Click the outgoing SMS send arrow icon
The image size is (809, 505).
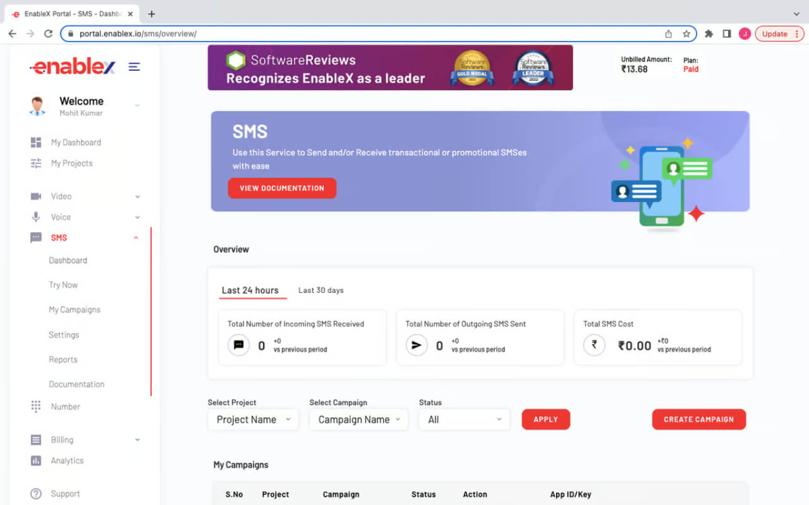tap(417, 345)
